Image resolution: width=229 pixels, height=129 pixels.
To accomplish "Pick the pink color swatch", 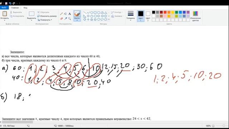I will tap(165, 16).
